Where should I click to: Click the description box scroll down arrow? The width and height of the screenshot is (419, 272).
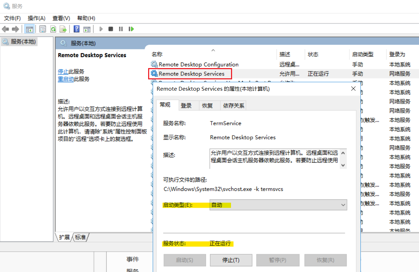[x=343, y=165]
